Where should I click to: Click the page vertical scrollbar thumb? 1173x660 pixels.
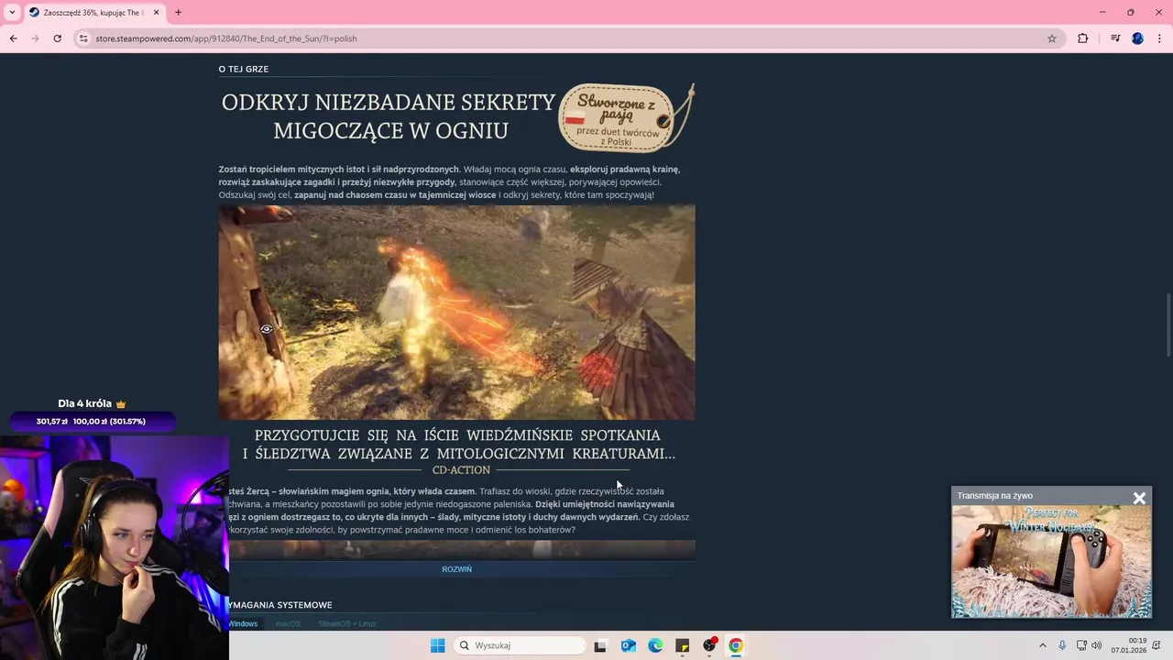pyautogui.click(x=1168, y=325)
